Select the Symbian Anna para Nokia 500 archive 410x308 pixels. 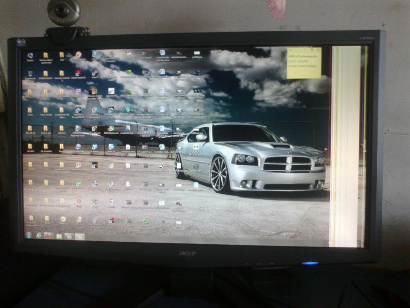click(x=145, y=113)
